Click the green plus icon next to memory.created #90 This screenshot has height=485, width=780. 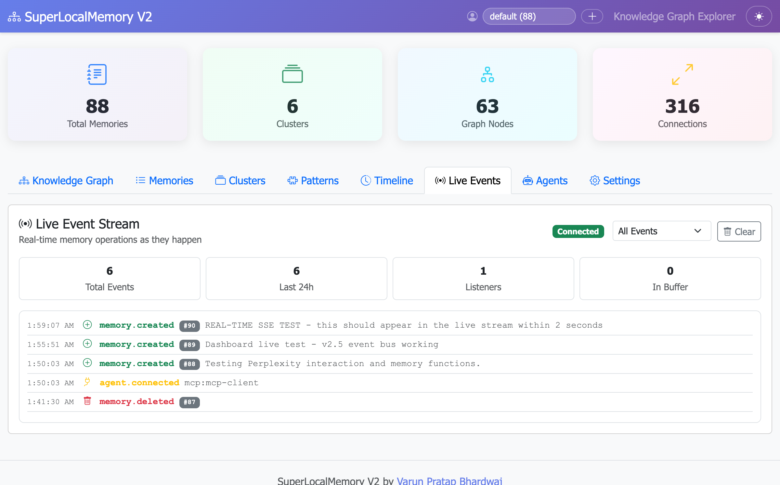87,325
